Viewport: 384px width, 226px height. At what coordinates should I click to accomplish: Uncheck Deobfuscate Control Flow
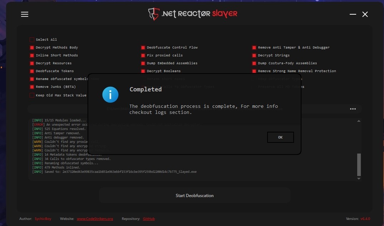[143, 47]
